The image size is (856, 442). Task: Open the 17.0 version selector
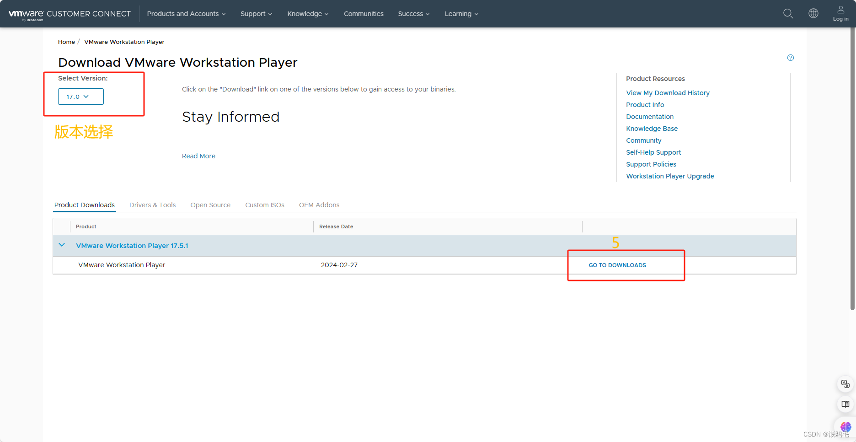click(81, 97)
